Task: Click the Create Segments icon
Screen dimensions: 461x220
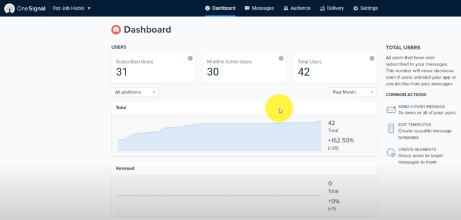Action: click(391, 153)
